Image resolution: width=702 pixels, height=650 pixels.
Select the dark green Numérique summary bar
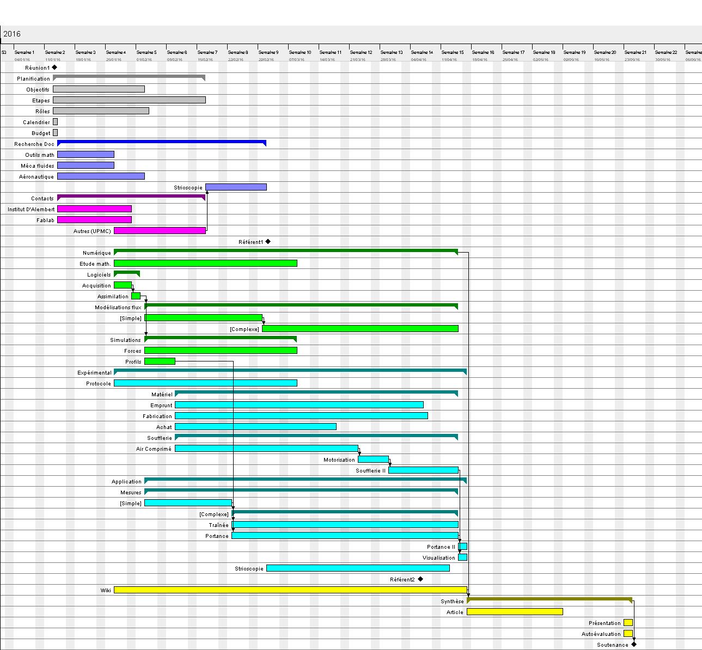click(x=285, y=251)
